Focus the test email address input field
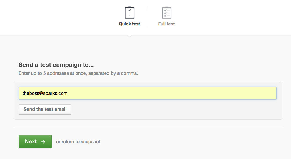 coord(148,93)
